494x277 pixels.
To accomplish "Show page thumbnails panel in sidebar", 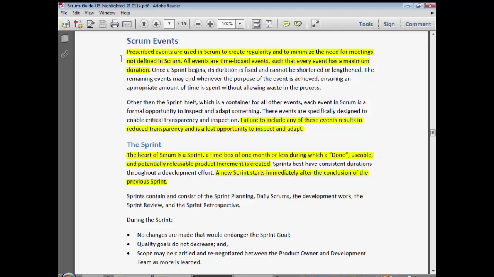I will [65, 38].
